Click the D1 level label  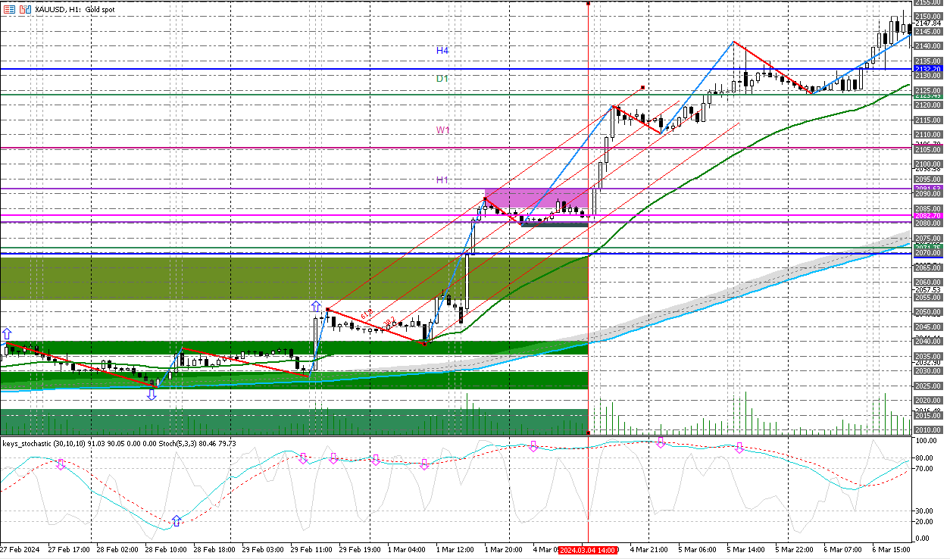coord(442,78)
